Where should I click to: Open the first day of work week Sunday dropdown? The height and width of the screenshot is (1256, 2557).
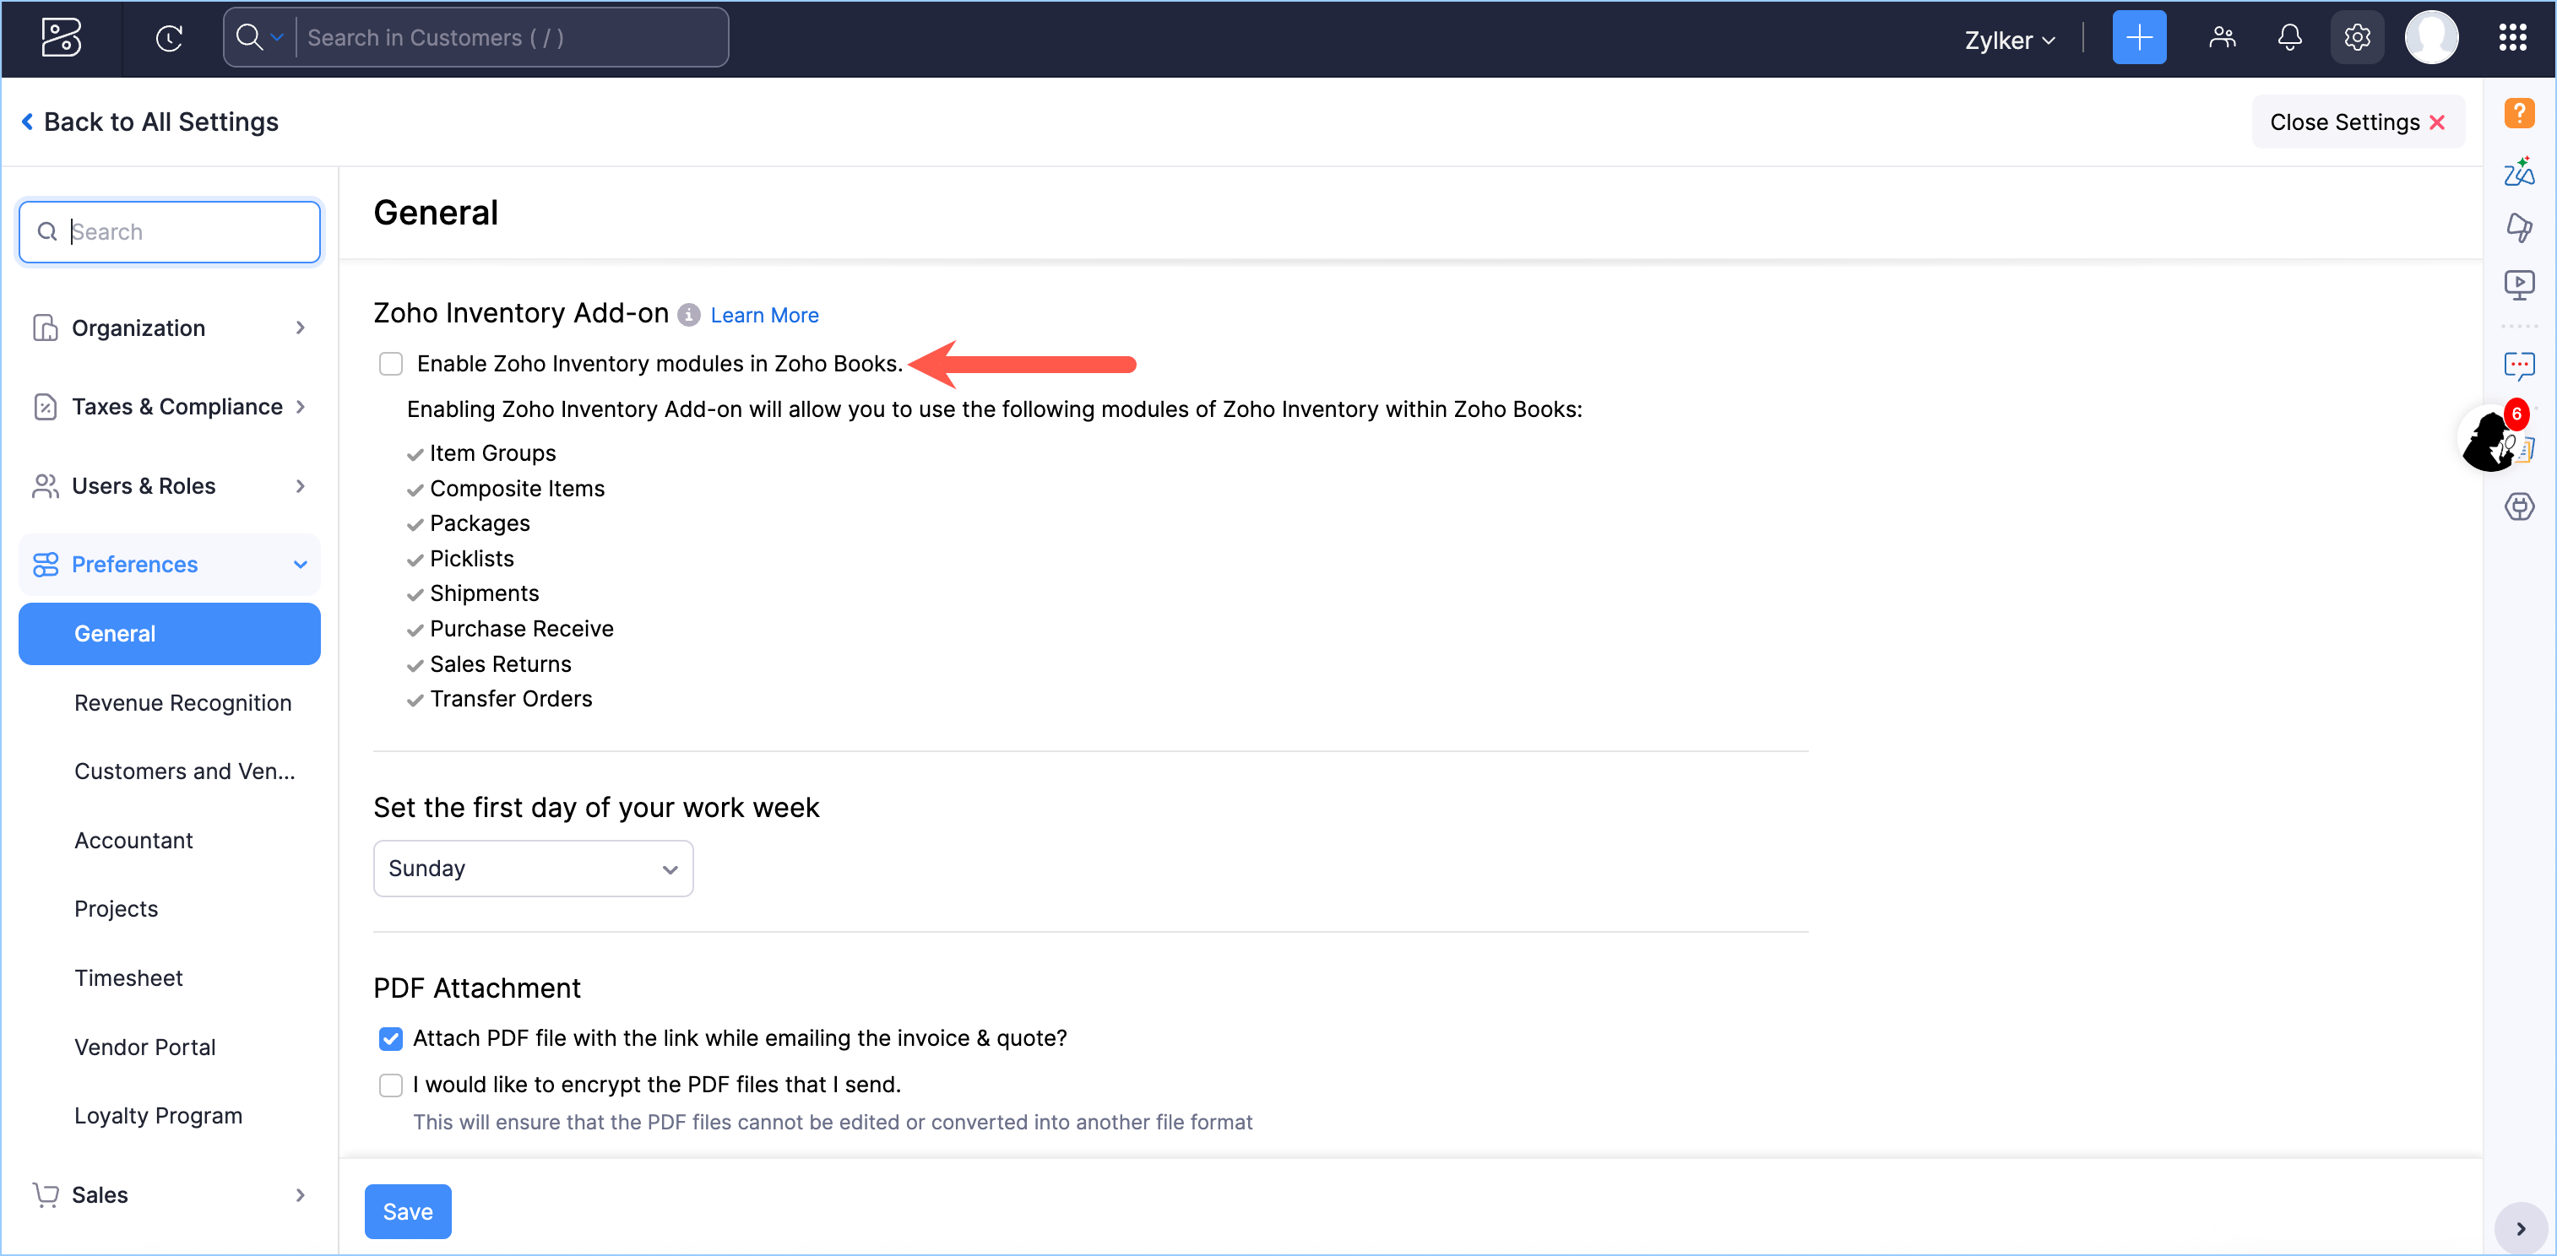pos(533,869)
